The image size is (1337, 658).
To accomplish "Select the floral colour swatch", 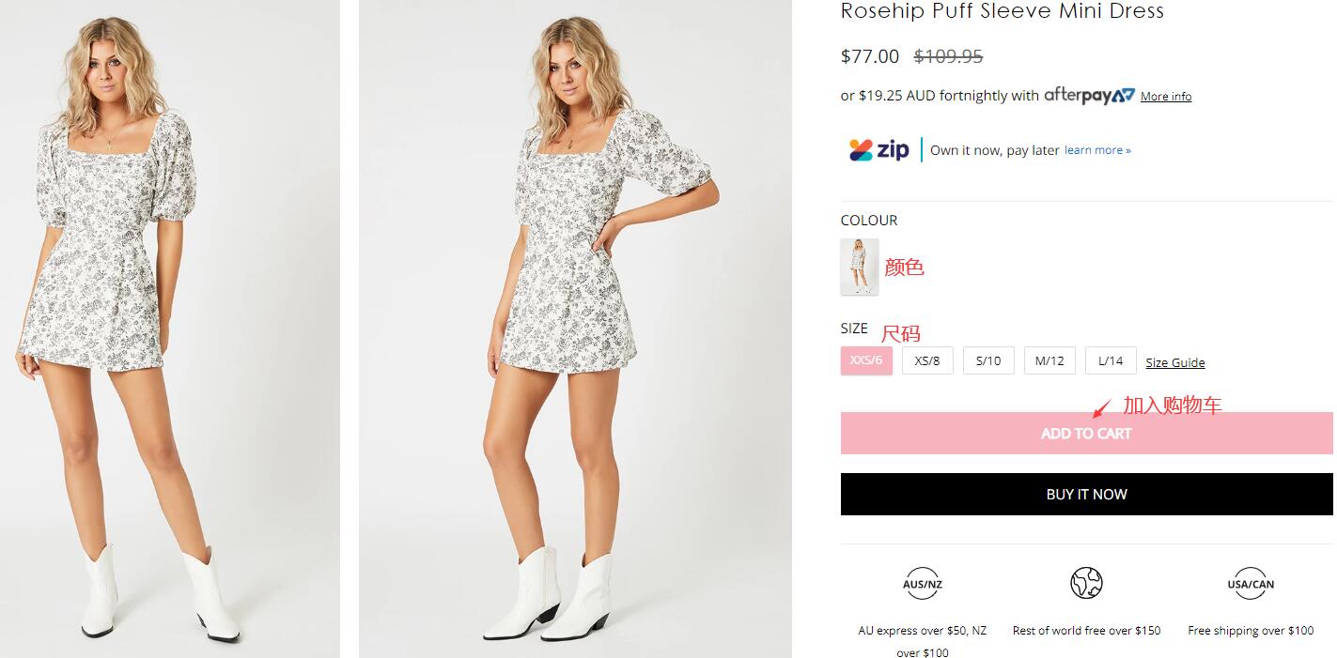I will click(859, 267).
